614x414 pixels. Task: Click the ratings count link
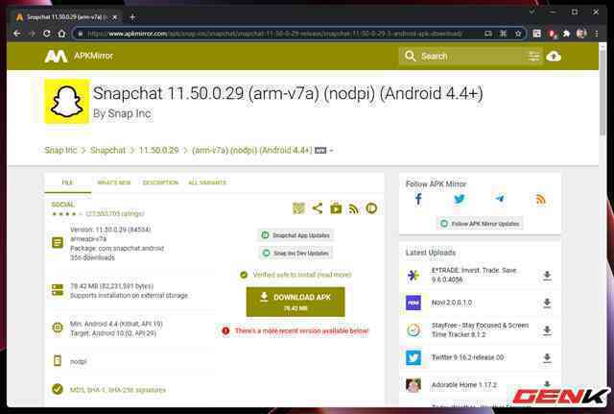(x=115, y=213)
